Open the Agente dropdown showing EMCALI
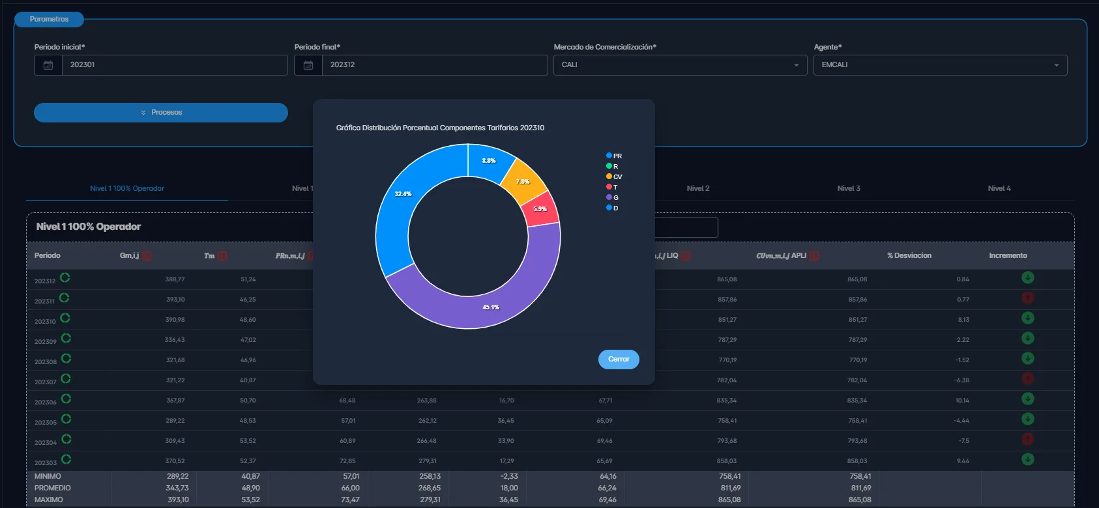Screen dimensions: 1099x508 939,65
